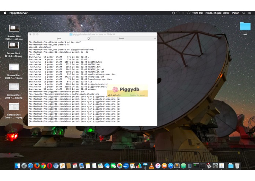The width and height of the screenshot is (255, 181).
Task: Switch to the bash terminal tab
Action: 121,38
